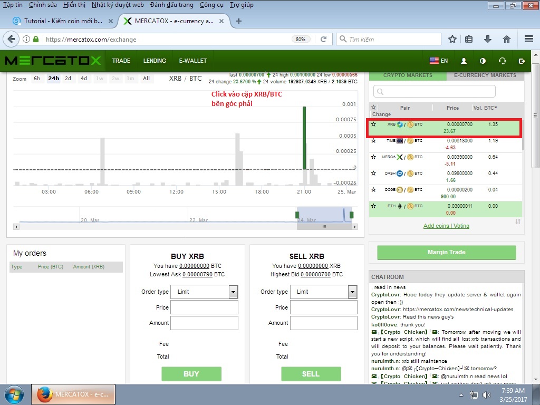Open the E-WALLET menu

point(193,61)
